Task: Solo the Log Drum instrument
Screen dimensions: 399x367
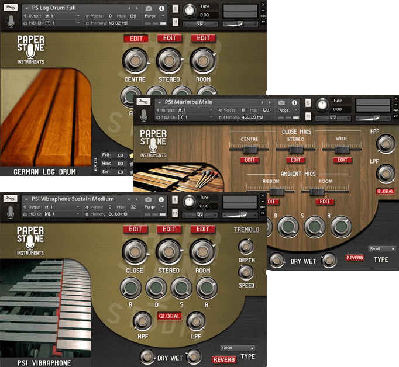Action: (176, 9)
